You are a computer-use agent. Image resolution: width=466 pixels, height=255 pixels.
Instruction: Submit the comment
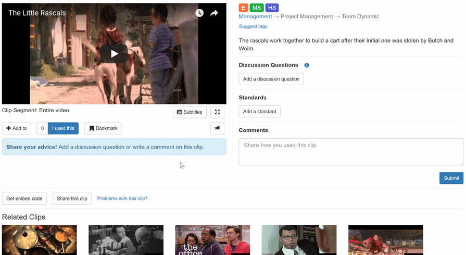(451, 178)
